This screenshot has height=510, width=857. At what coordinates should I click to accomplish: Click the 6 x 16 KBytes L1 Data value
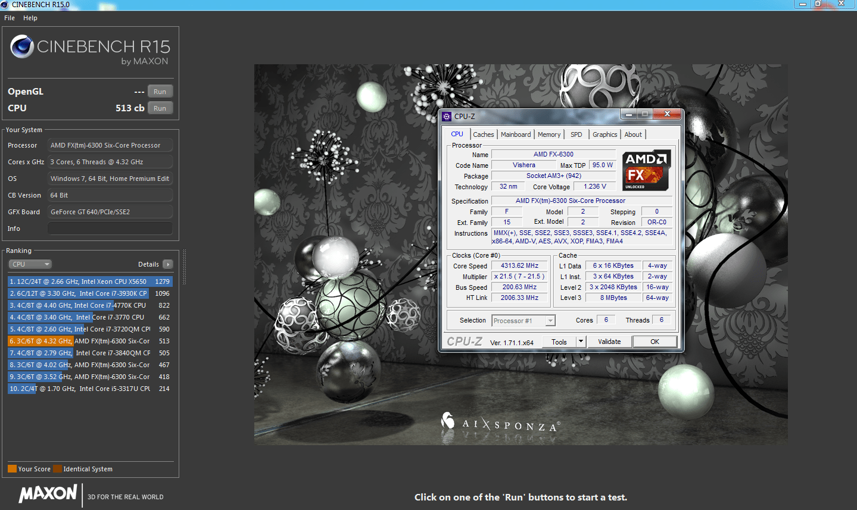(613, 265)
